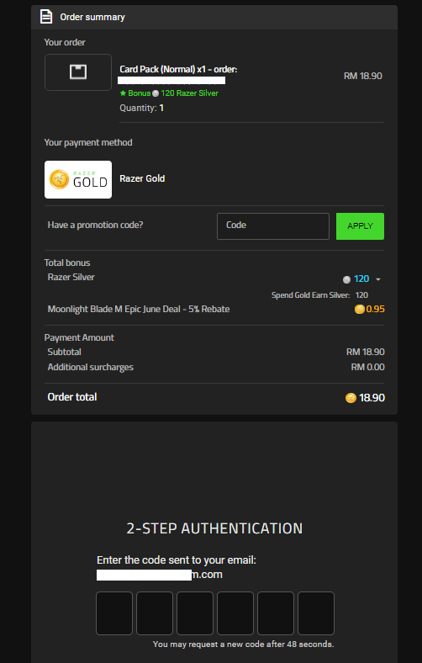
Task: Expand the Razer Silver bonus dropdown arrow
Action: point(378,279)
